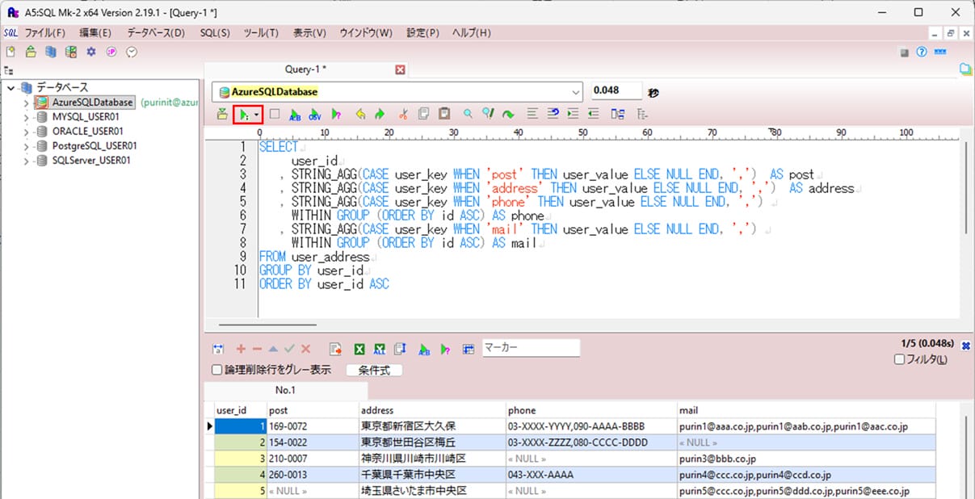Image resolution: width=975 pixels, height=499 pixels.
Task: Click the magnifier search icon in editor toolbar
Action: 468,115
